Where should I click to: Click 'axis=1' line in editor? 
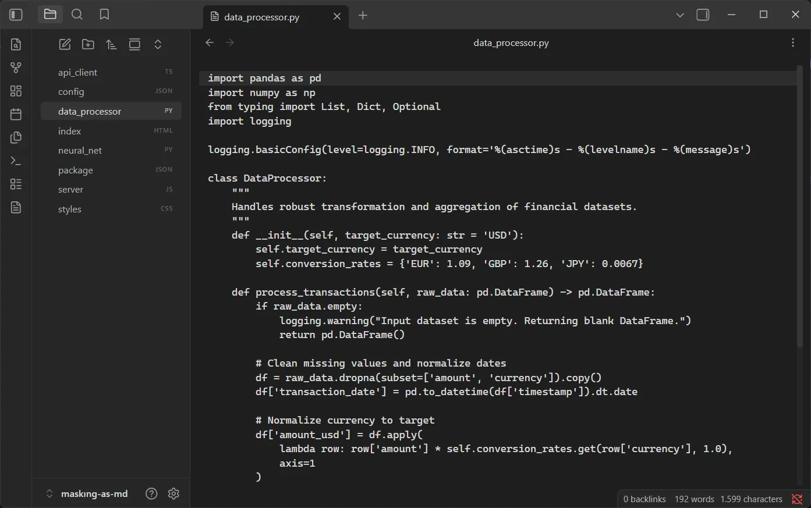297,463
